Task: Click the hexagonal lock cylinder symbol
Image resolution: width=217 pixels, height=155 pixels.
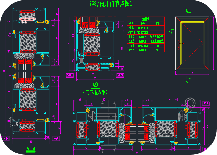Action: click(189, 102)
